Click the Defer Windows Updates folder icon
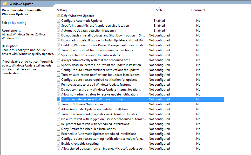Image resolution: width=251 pixels, height=155 pixels. (x=58, y=16)
